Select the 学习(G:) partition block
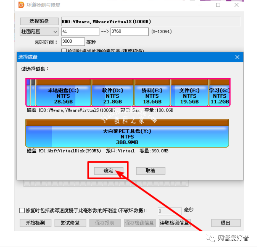Image resolution: width=257 pixels, height=249 pixels. point(219,93)
